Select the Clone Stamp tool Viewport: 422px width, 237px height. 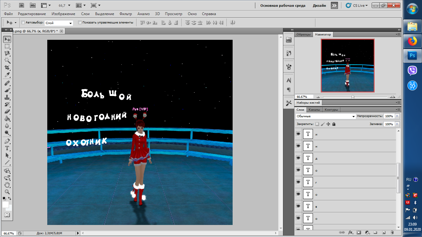(x=7, y=97)
